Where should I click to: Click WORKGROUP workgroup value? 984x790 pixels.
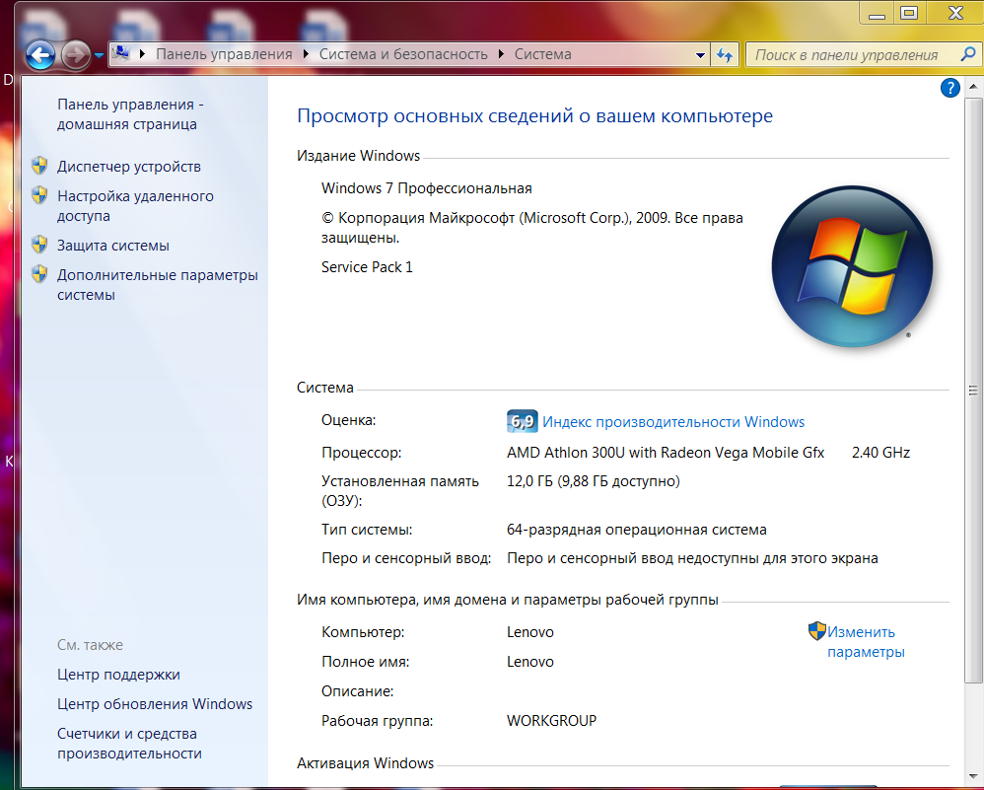click(551, 721)
